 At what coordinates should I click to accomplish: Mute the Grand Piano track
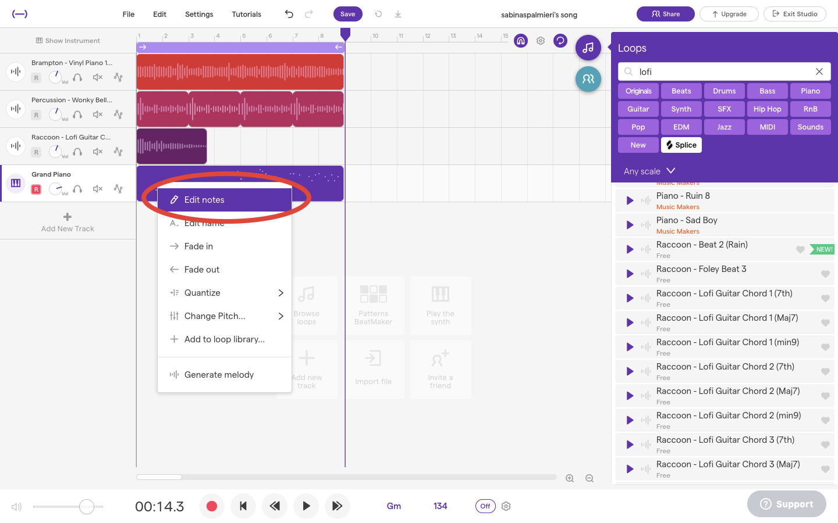tap(98, 189)
